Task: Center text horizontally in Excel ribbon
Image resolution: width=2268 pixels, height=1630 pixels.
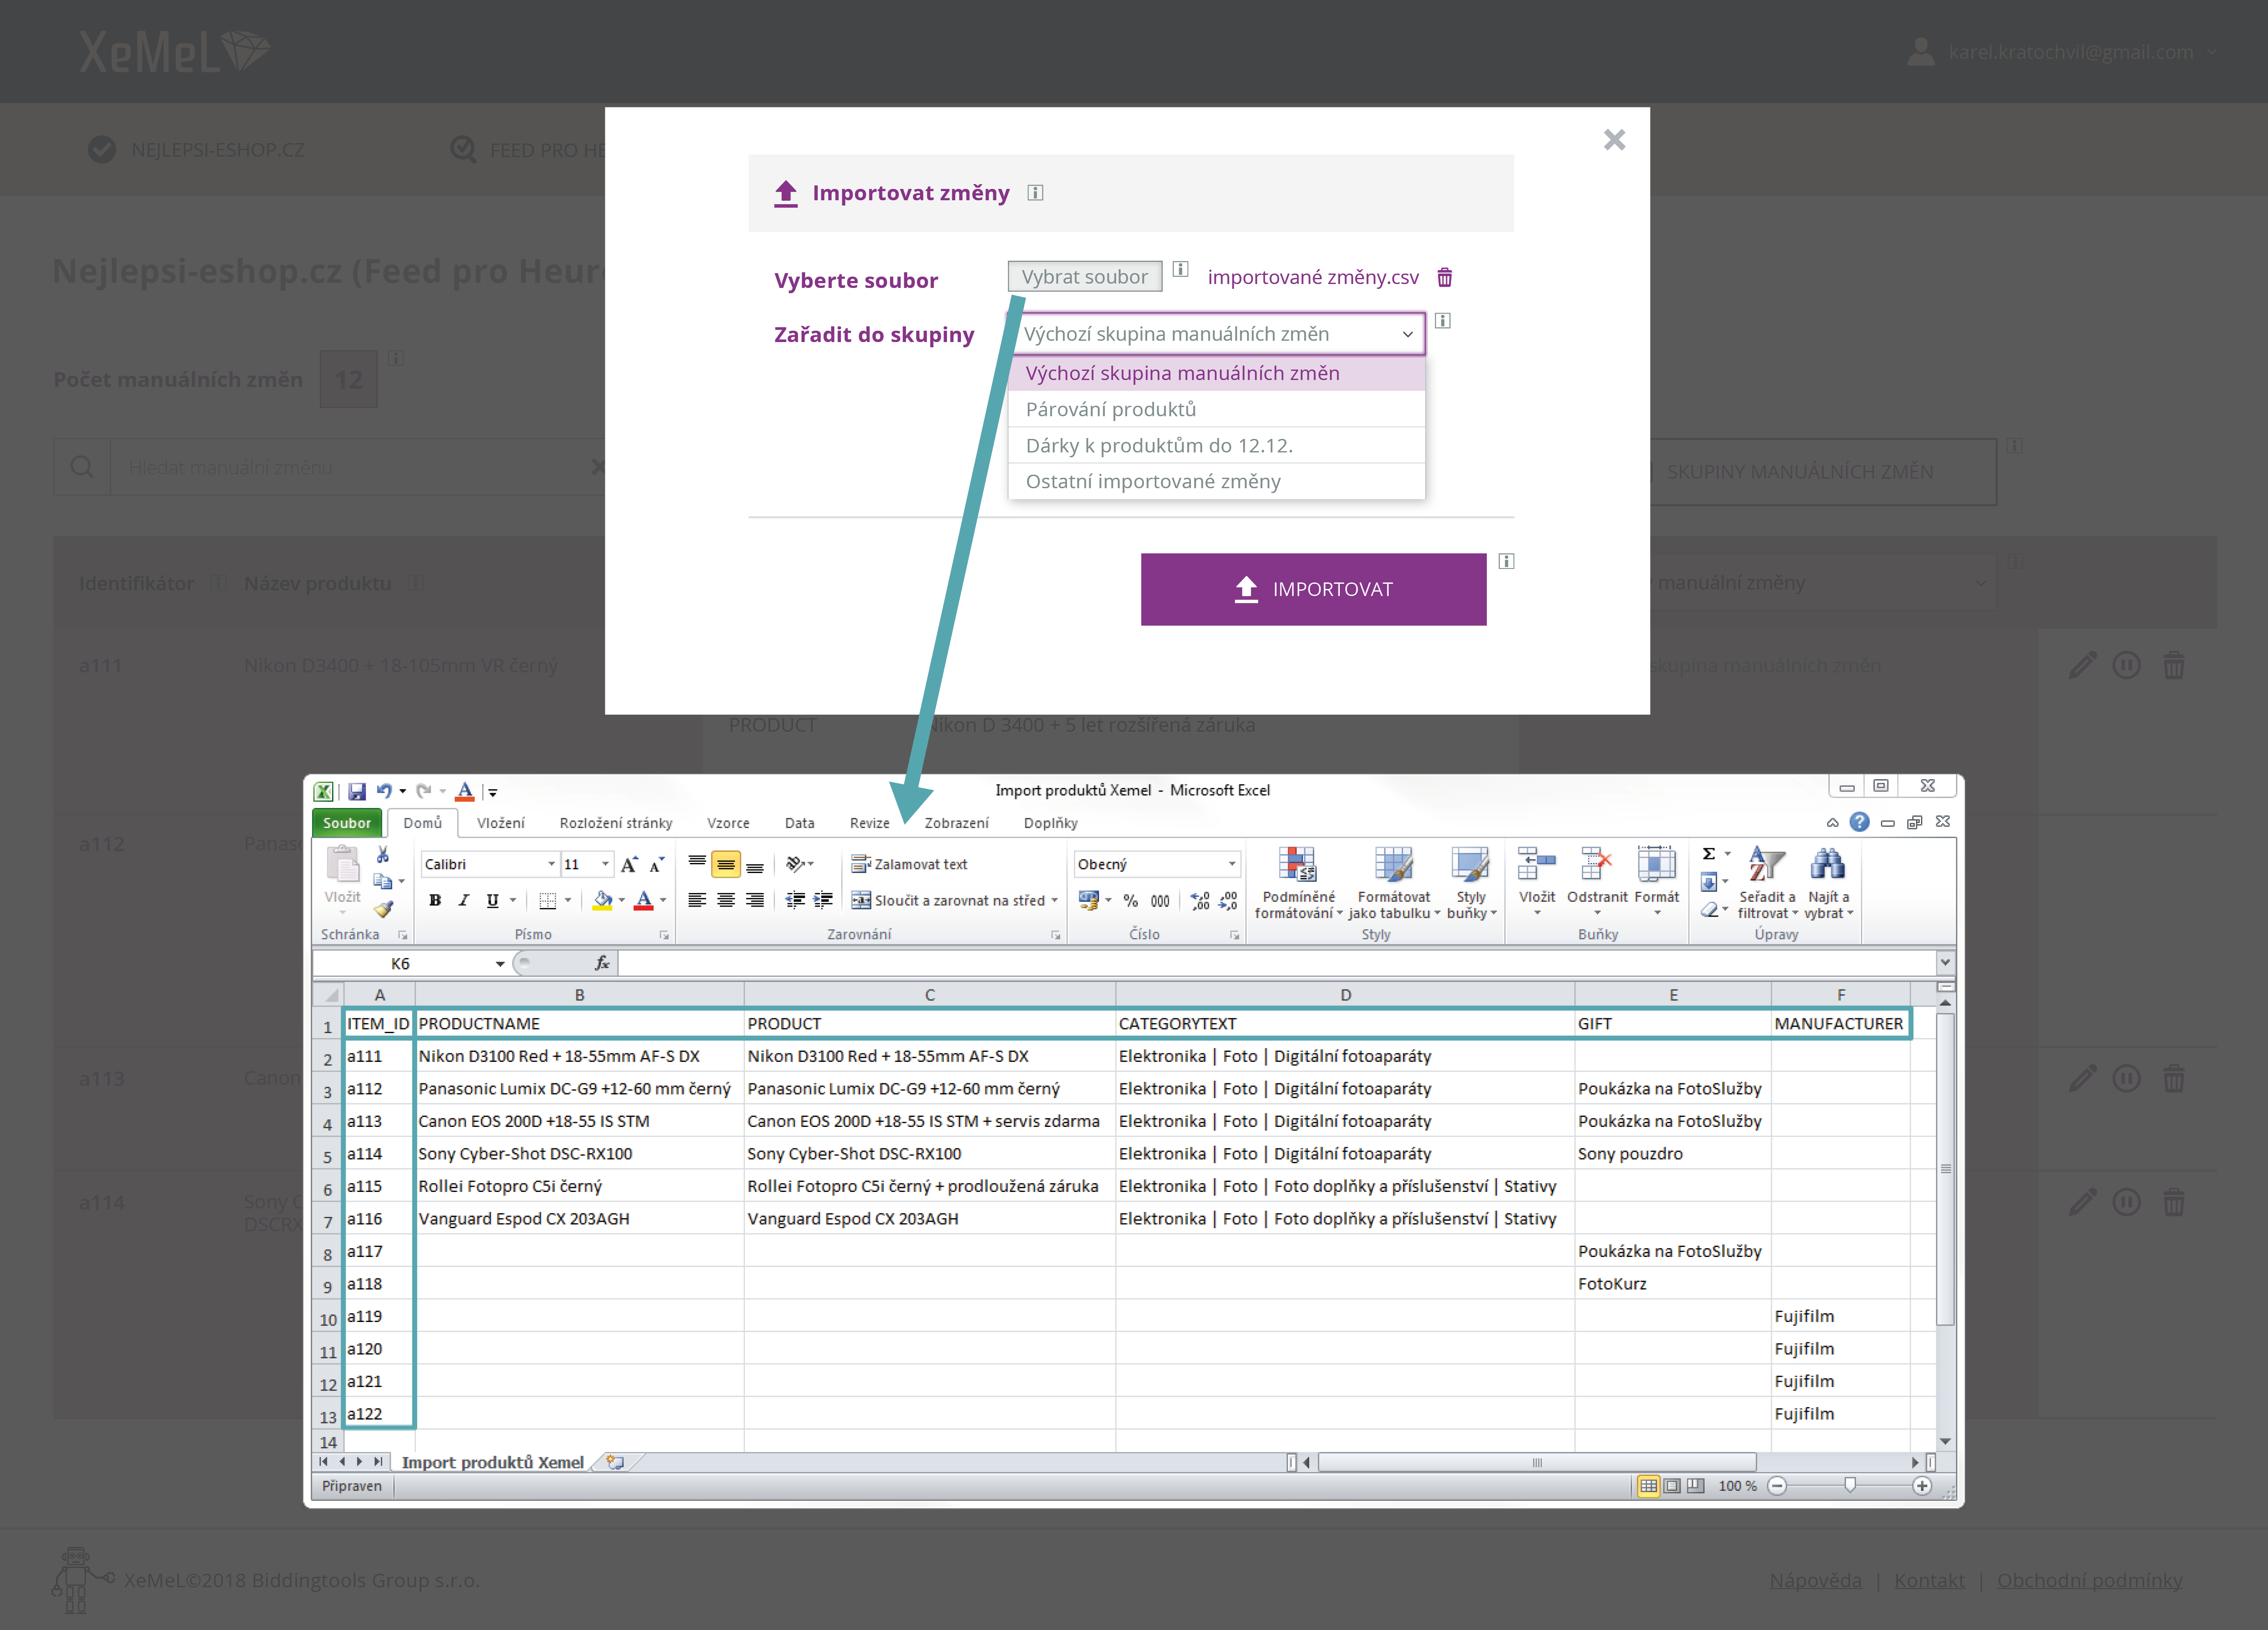Action: tap(726, 900)
